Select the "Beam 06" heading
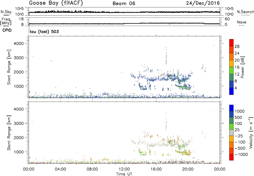The width and height of the screenshot is (254, 176). [124, 3]
